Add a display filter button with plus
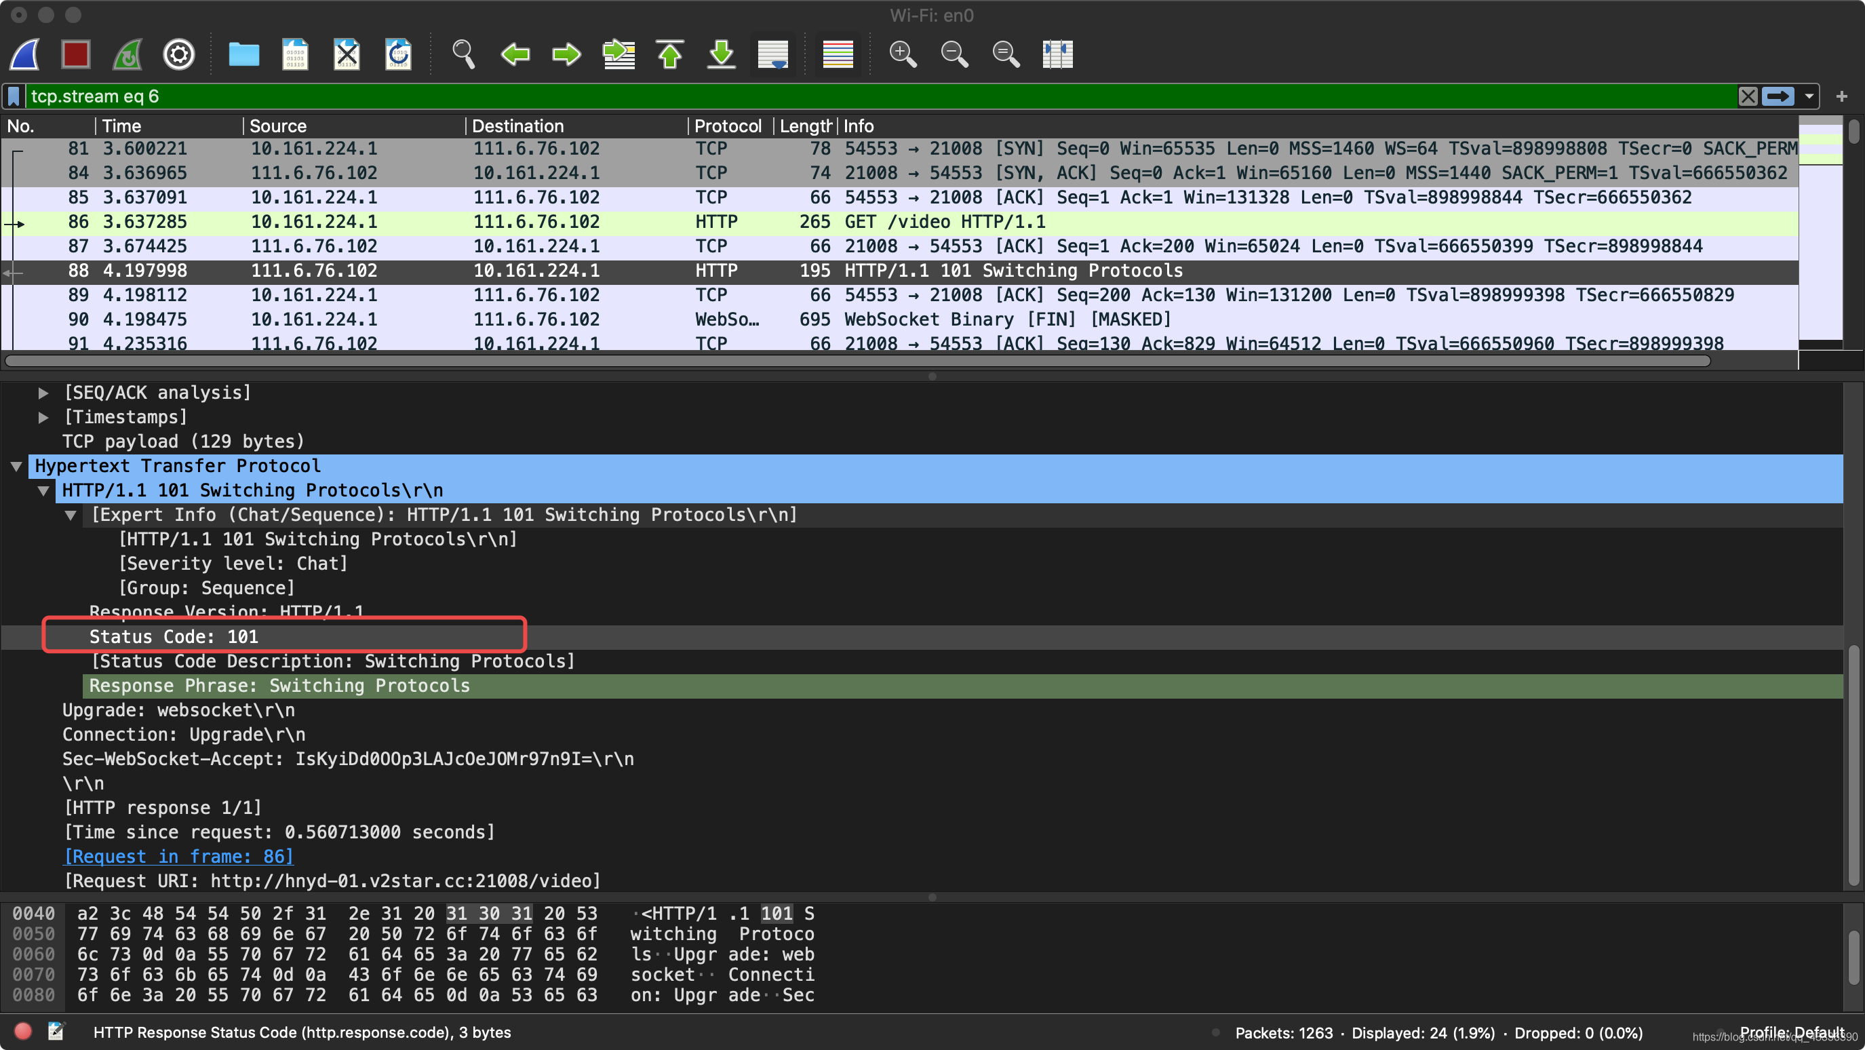Image resolution: width=1865 pixels, height=1050 pixels. pyautogui.click(x=1842, y=96)
